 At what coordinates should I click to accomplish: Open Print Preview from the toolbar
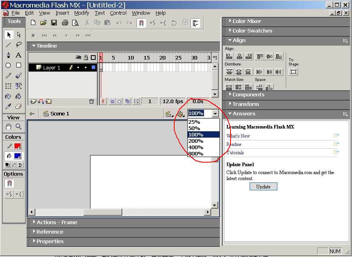pyautogui.click(x=75, y=23)
